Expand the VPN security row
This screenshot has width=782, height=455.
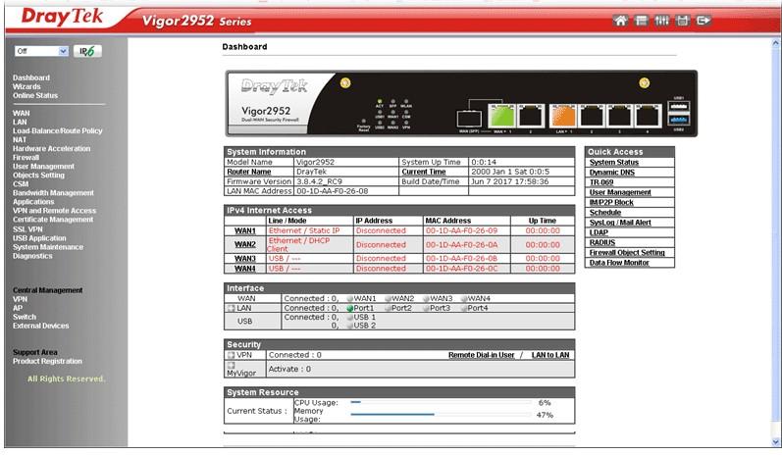coord(231,355)
